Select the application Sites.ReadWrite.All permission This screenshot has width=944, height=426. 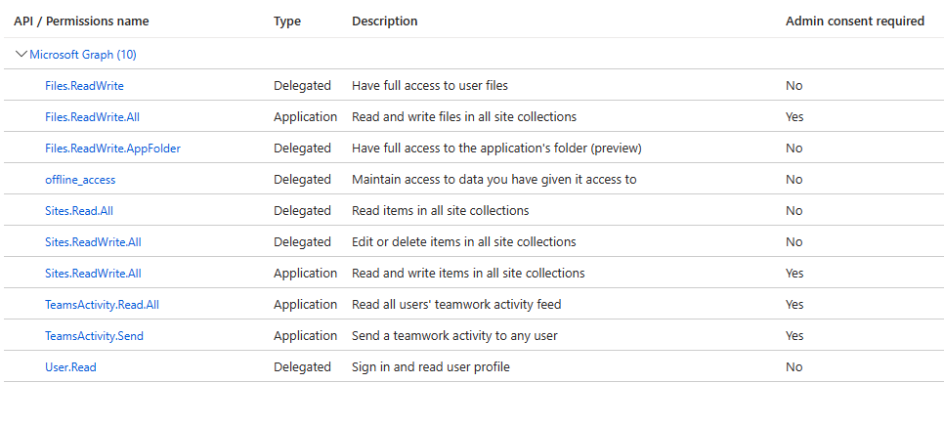[x=93, y=274]
